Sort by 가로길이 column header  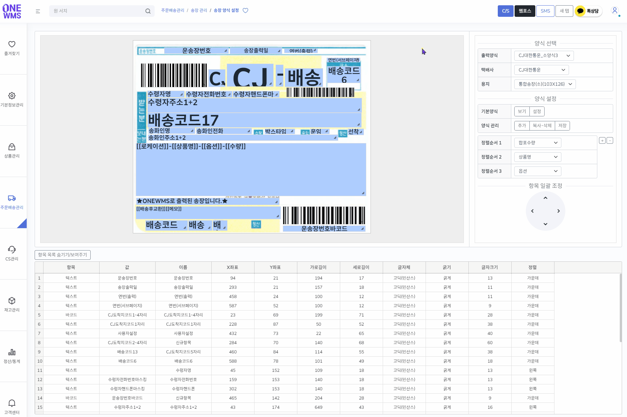[x=318, y=267]
